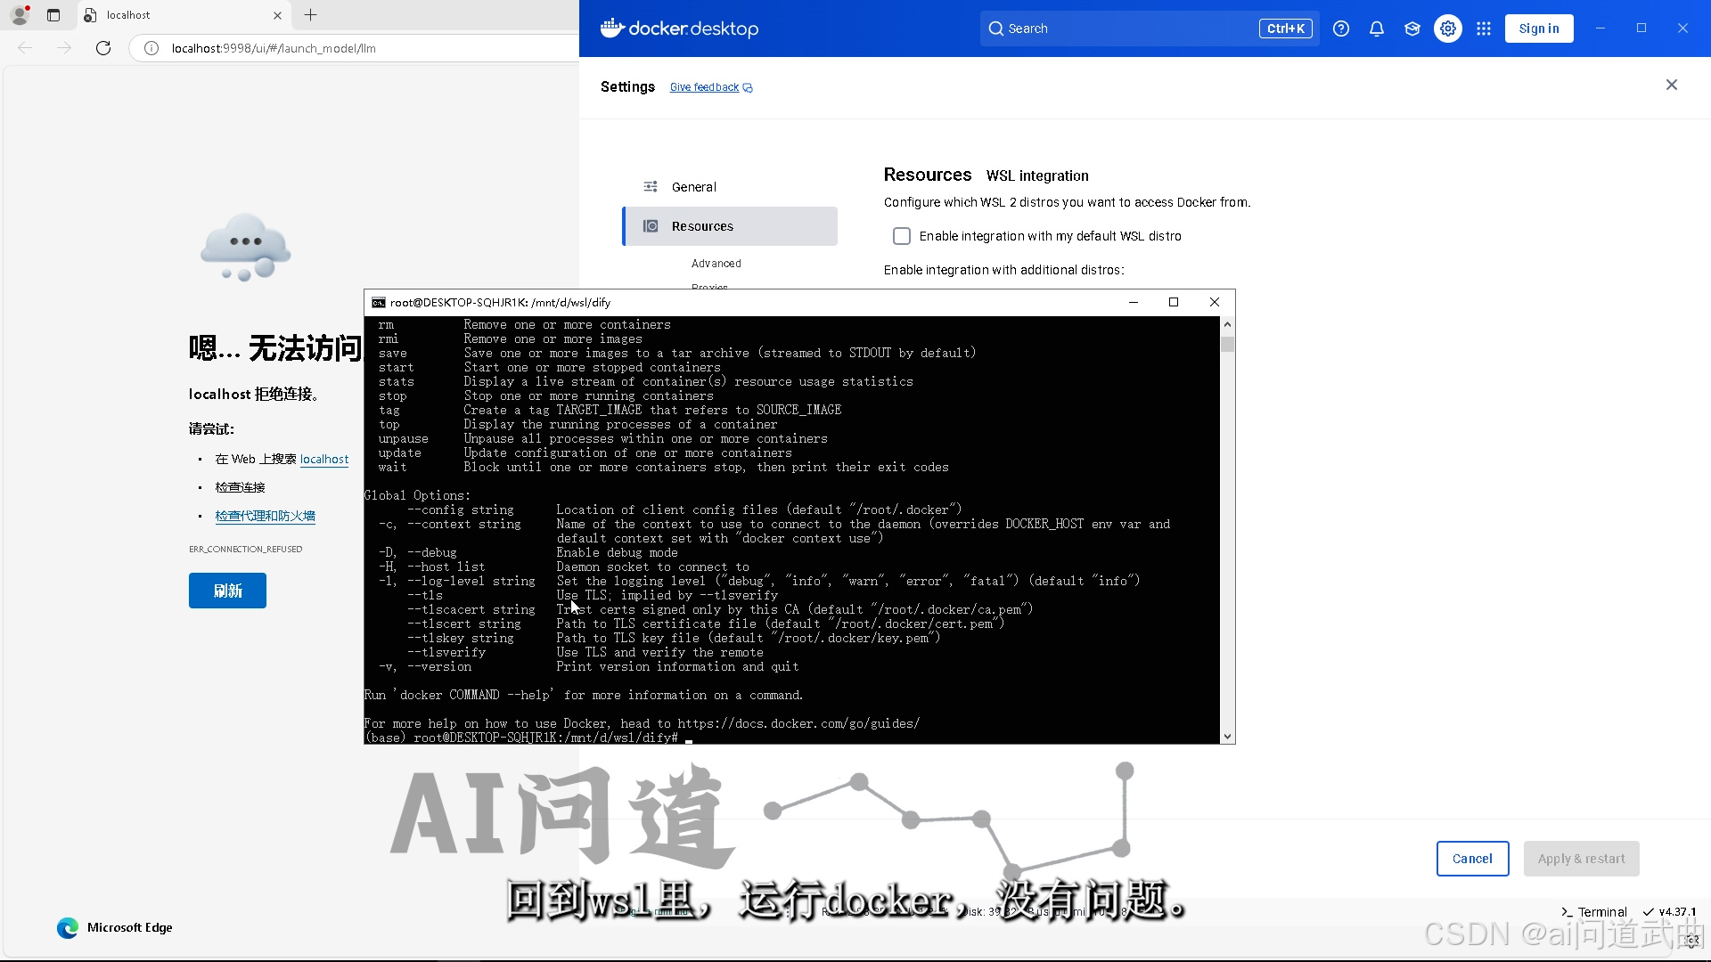The image size is (1711, 962).
Task: Click terminal scrollbar down arrow
Action: click(x=1227, y=737)
